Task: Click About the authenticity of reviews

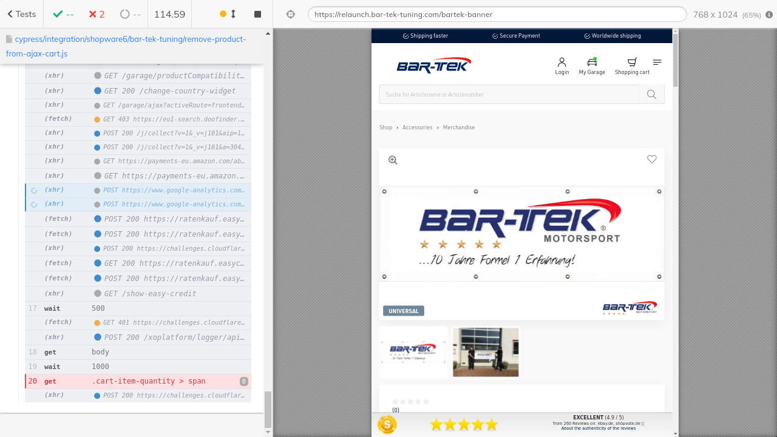Action: click(x=598, y=429)
